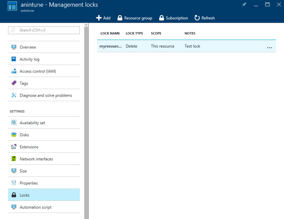Click the Add plus icon
This screenshot has height=219, width=284.
point(99,18)
